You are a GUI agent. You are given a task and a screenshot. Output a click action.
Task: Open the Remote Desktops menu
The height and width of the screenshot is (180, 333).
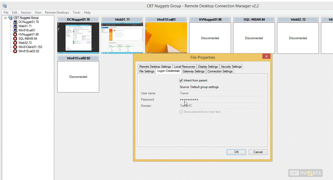point(57,13)
